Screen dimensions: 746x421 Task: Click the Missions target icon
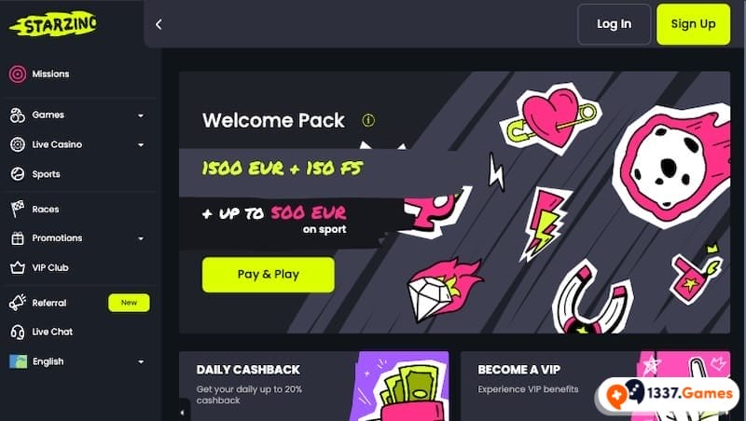(18, 75)
